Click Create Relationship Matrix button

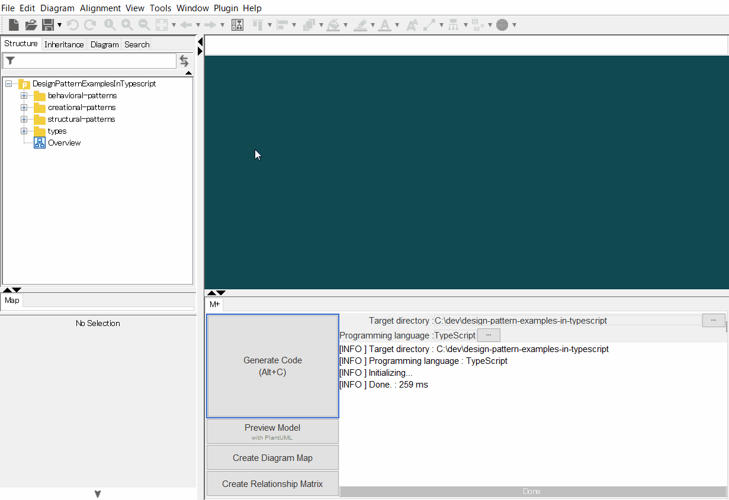point(272,484)
